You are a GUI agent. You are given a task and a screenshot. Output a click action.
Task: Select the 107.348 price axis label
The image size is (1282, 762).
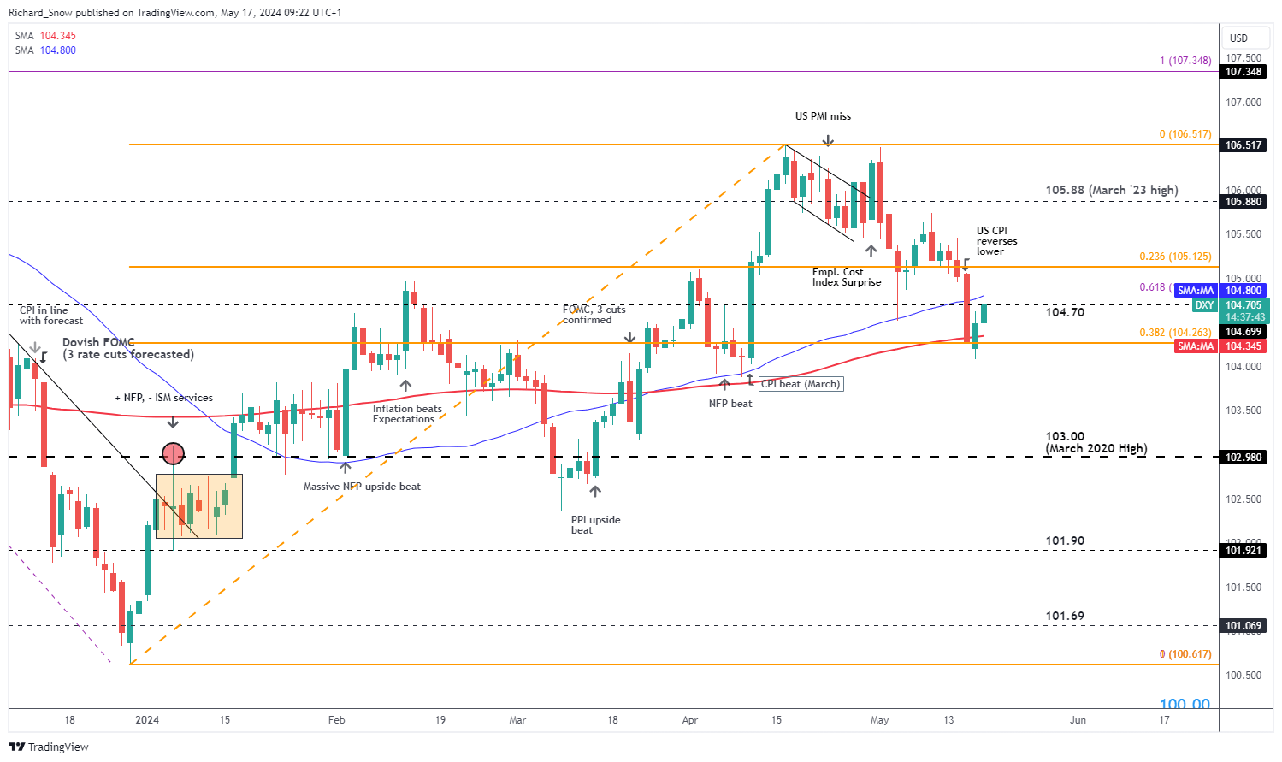1244,72
